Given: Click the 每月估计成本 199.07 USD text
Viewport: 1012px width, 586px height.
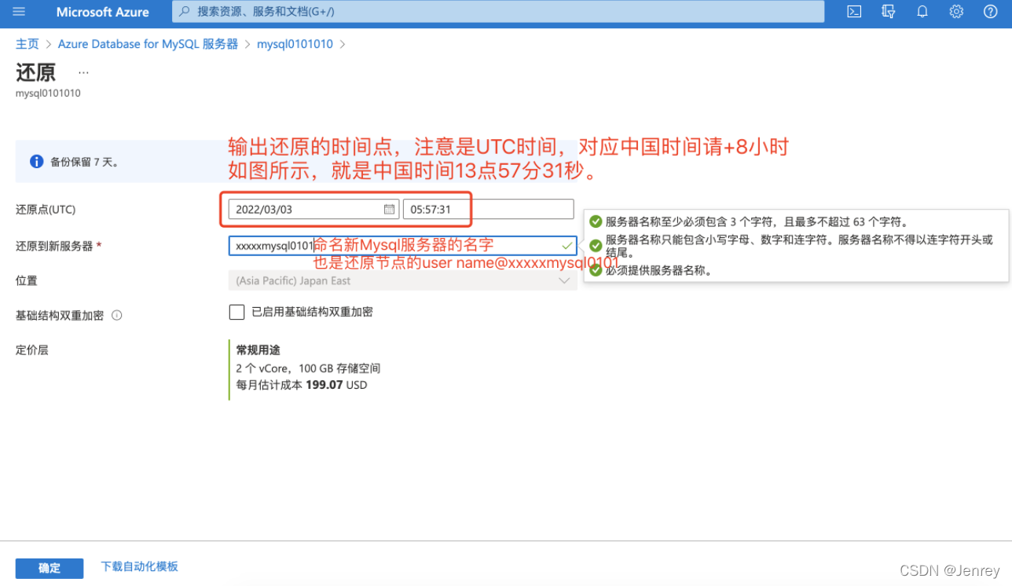Looking at the screenshot, I should (x=302, y=385).
